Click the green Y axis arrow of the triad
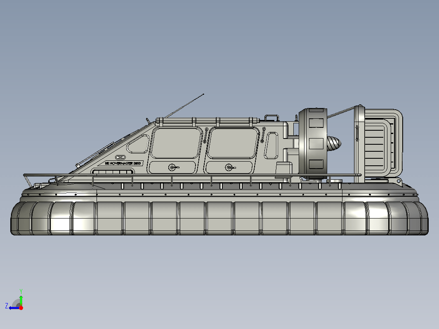Screen dimensions: 439x329 point(21,300)
